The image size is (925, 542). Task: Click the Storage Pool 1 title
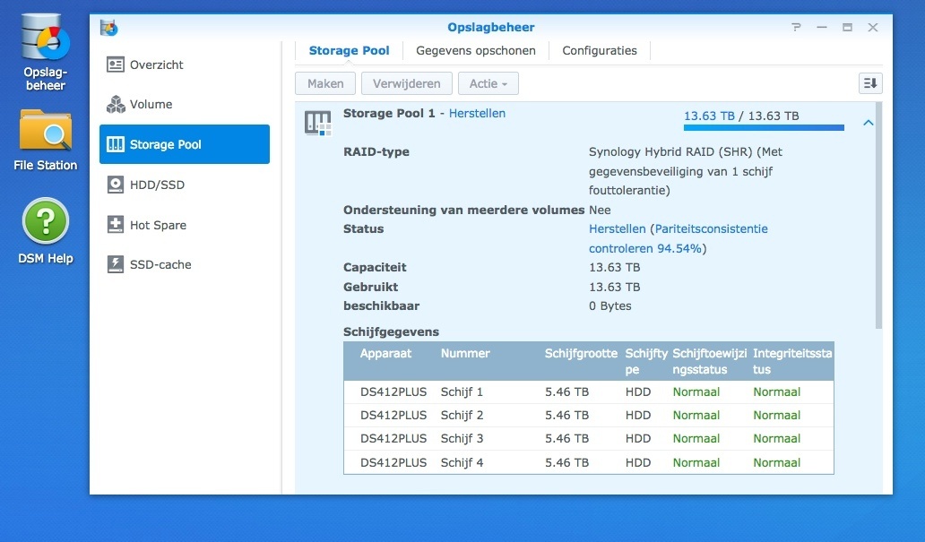389,113
